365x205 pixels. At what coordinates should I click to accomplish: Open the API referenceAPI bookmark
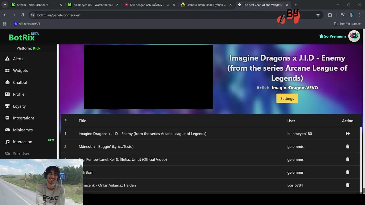(27, 24)
